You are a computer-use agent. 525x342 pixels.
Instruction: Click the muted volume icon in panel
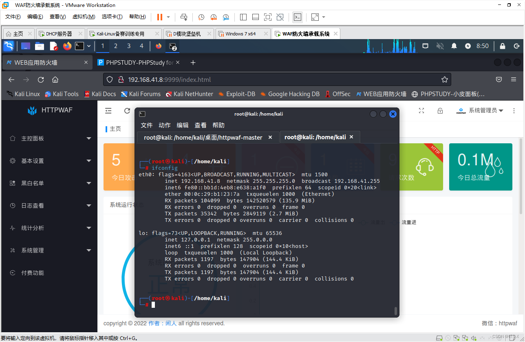440,46
